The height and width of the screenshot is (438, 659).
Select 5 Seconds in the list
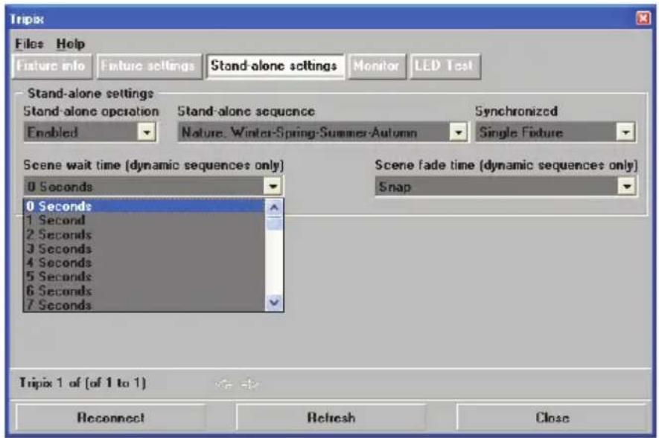144,277
